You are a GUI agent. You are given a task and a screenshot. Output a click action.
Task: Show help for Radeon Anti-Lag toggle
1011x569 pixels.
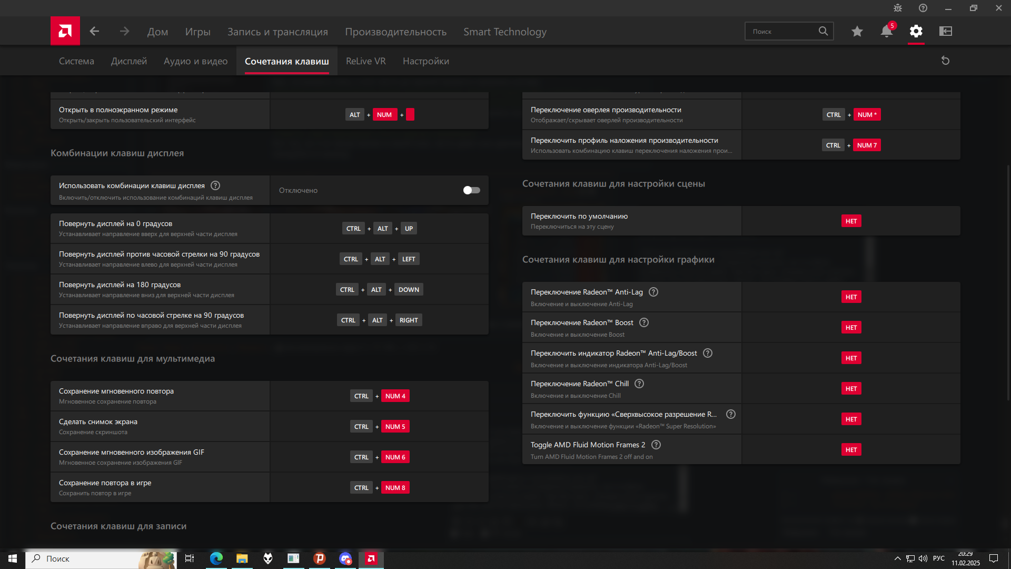pyautogui.click(x=653, y=292)
